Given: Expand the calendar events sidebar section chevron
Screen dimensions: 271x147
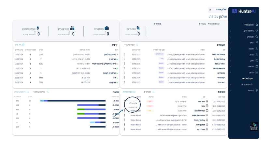Looking at the screenshot, I should [x=230, y=67].
